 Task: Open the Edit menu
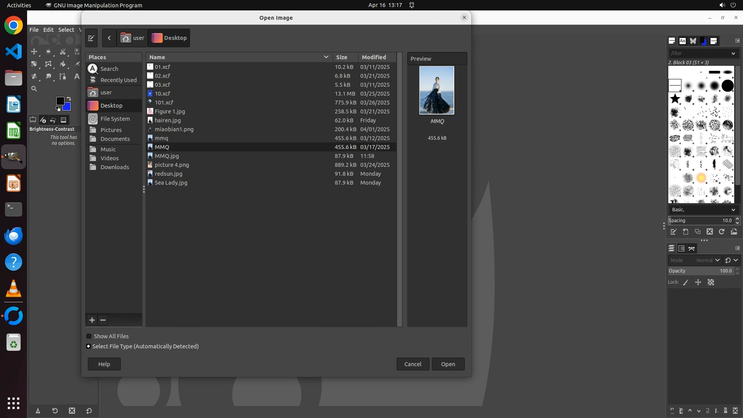48,30
